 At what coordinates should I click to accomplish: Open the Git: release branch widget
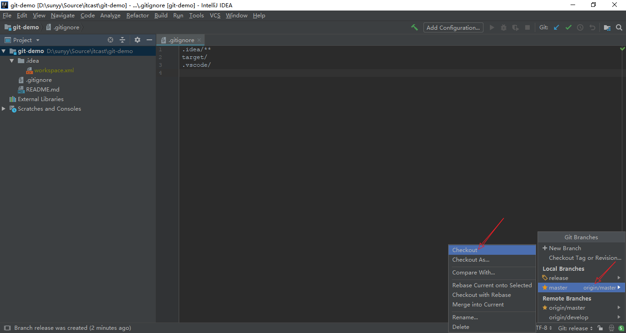[x=575, y=328]
